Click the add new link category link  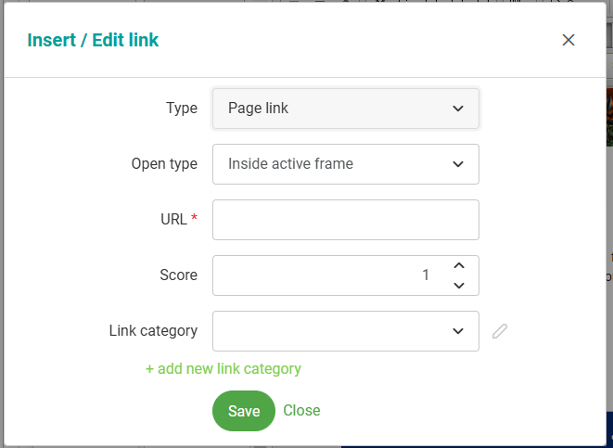coord(223,368)
